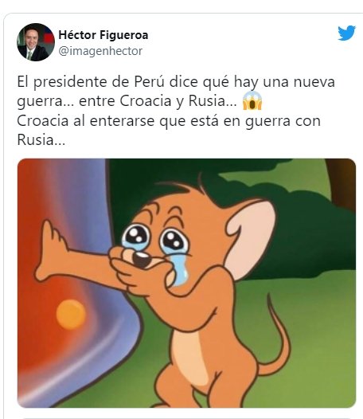Image resolution: width=363 pixels, height=419 pixels.
Task: Click Jerry's outstretched hand on the curtain
Action: pyautogui.click(x=52, y=251)
